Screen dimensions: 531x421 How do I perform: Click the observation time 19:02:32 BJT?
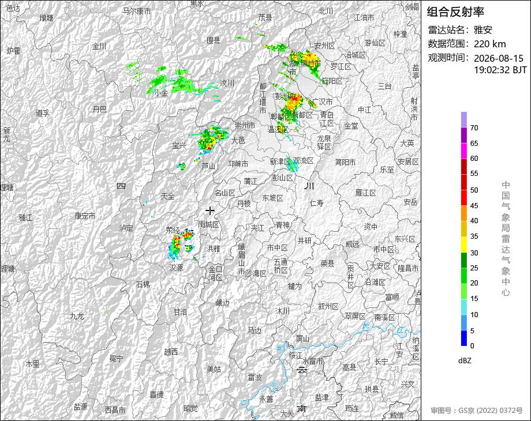(500, 70)
